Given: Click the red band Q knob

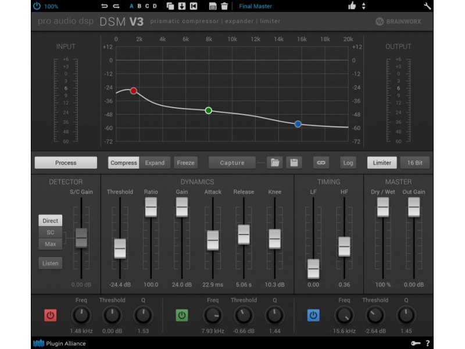Looking at the screenshot, I should coord(143,315).
